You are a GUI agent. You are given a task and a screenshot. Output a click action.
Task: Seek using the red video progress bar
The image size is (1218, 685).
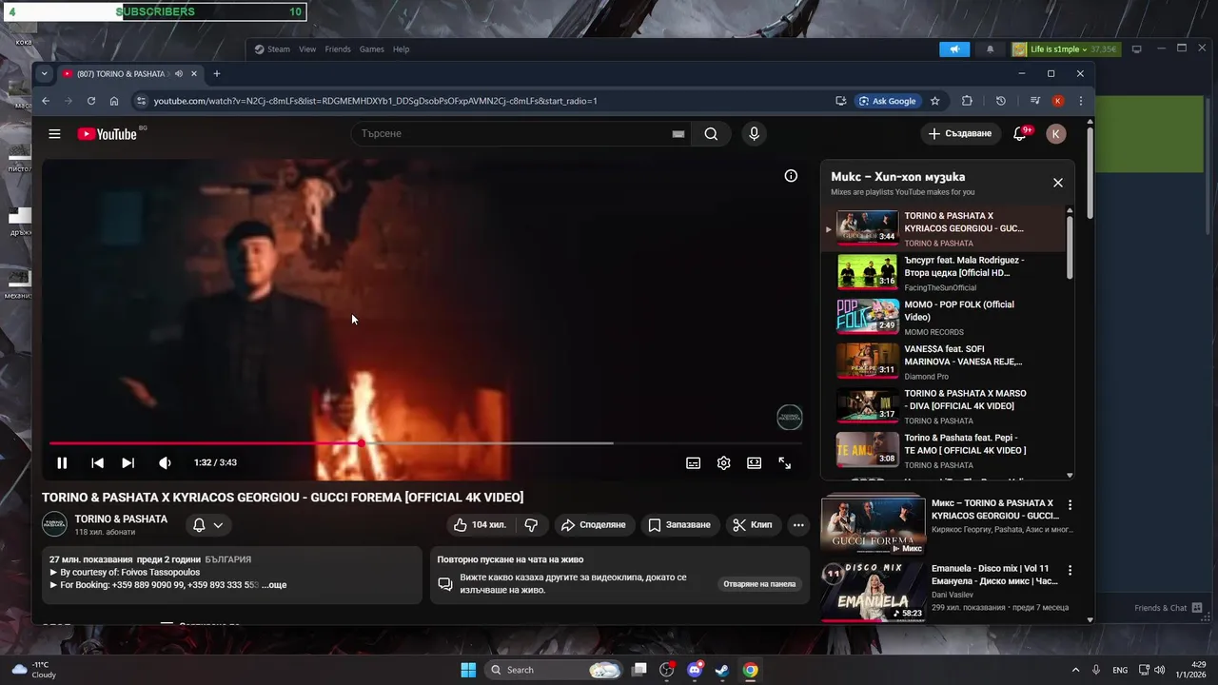pyautogui.click(x=425, y=443)
